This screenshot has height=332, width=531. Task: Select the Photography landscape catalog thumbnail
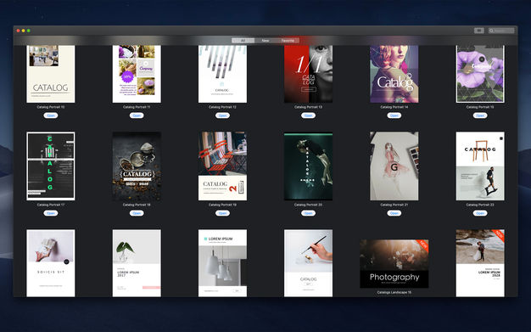pyautogui.click(x=394, y=264)
